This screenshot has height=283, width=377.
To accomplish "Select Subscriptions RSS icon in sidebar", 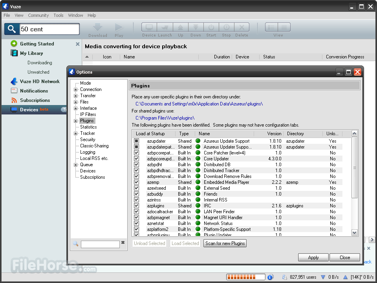I will click(14, 100).
